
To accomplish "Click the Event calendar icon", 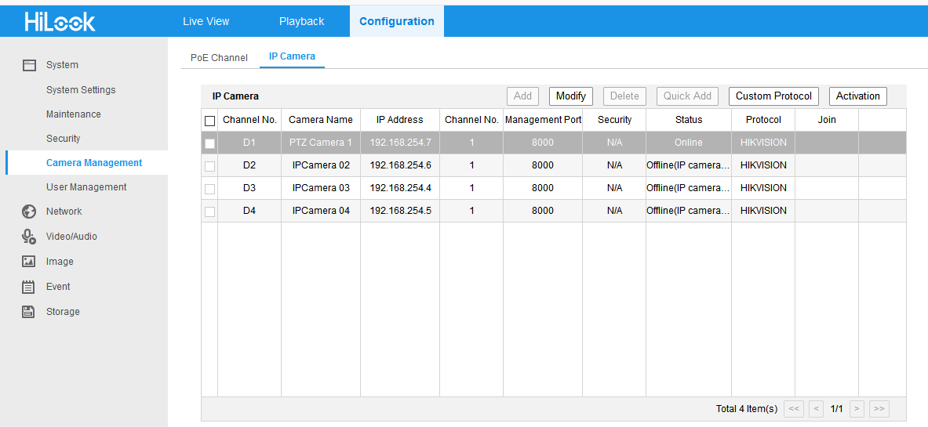I will tap(29, 287).
